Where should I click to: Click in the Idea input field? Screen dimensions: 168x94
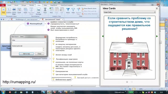[x=29, y=42]
